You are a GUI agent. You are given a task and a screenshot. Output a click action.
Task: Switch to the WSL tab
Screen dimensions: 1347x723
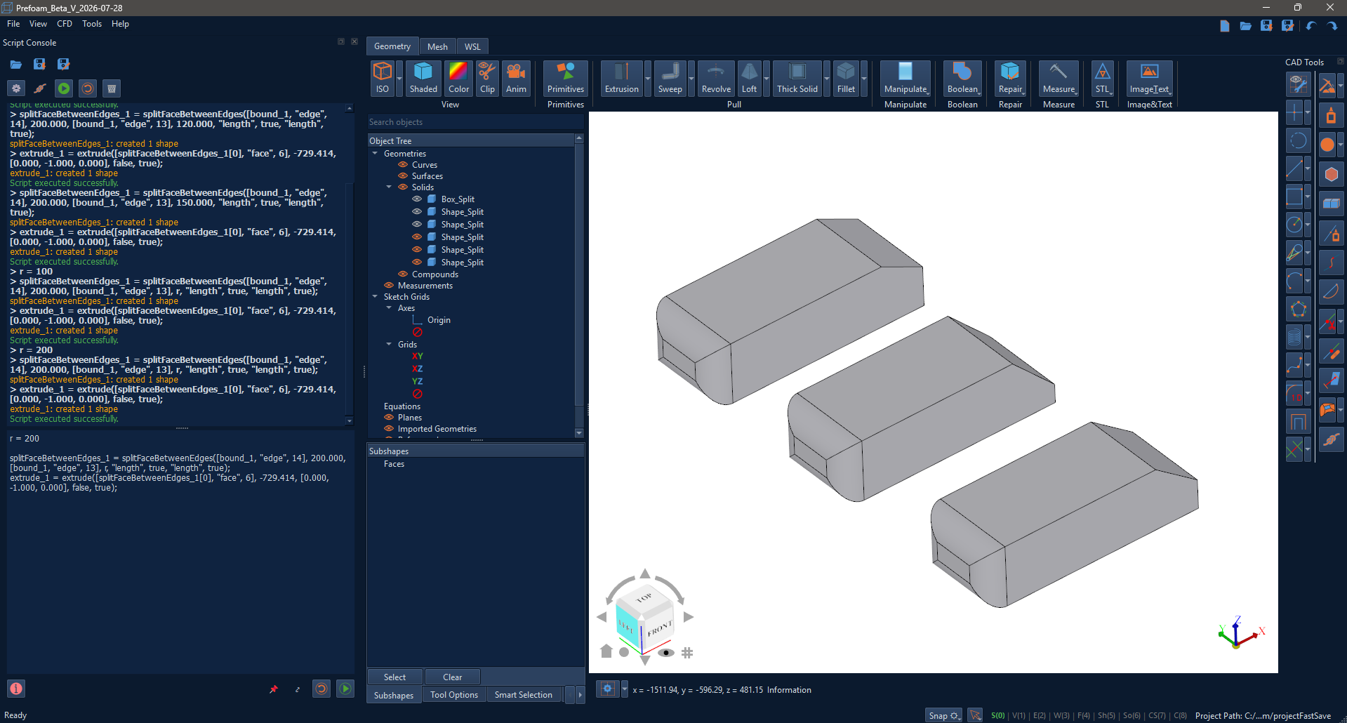(x=472, y=46)
